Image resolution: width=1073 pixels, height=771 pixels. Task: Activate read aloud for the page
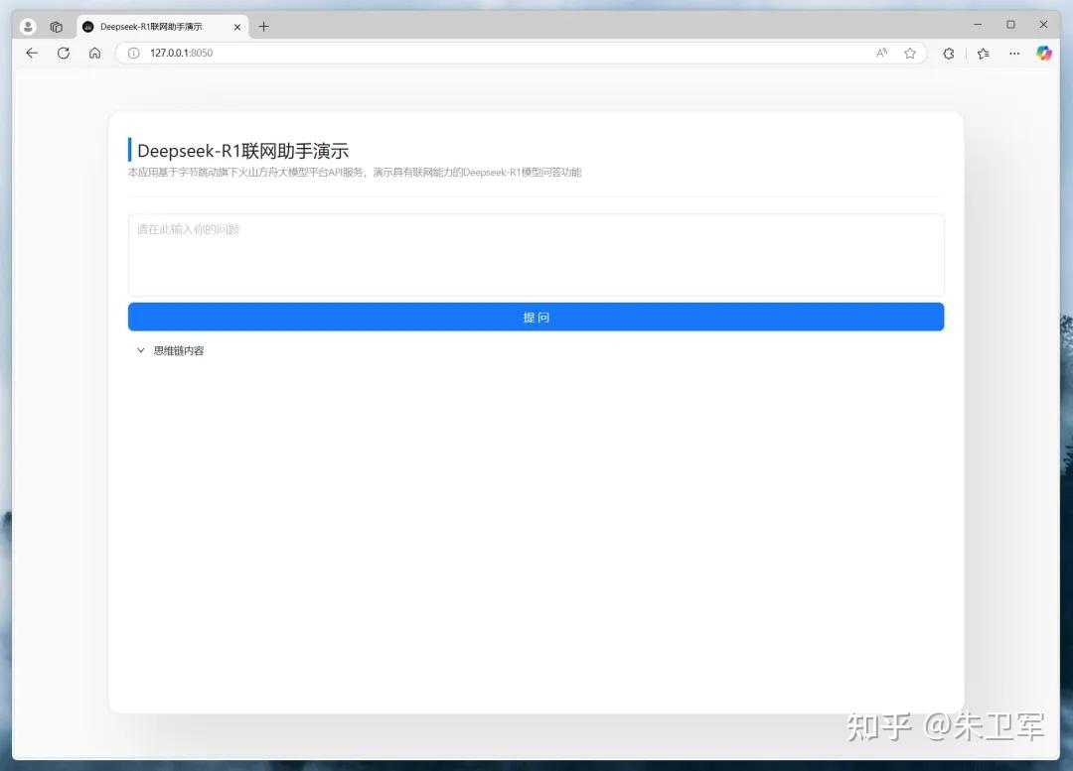tap(882, 53)
